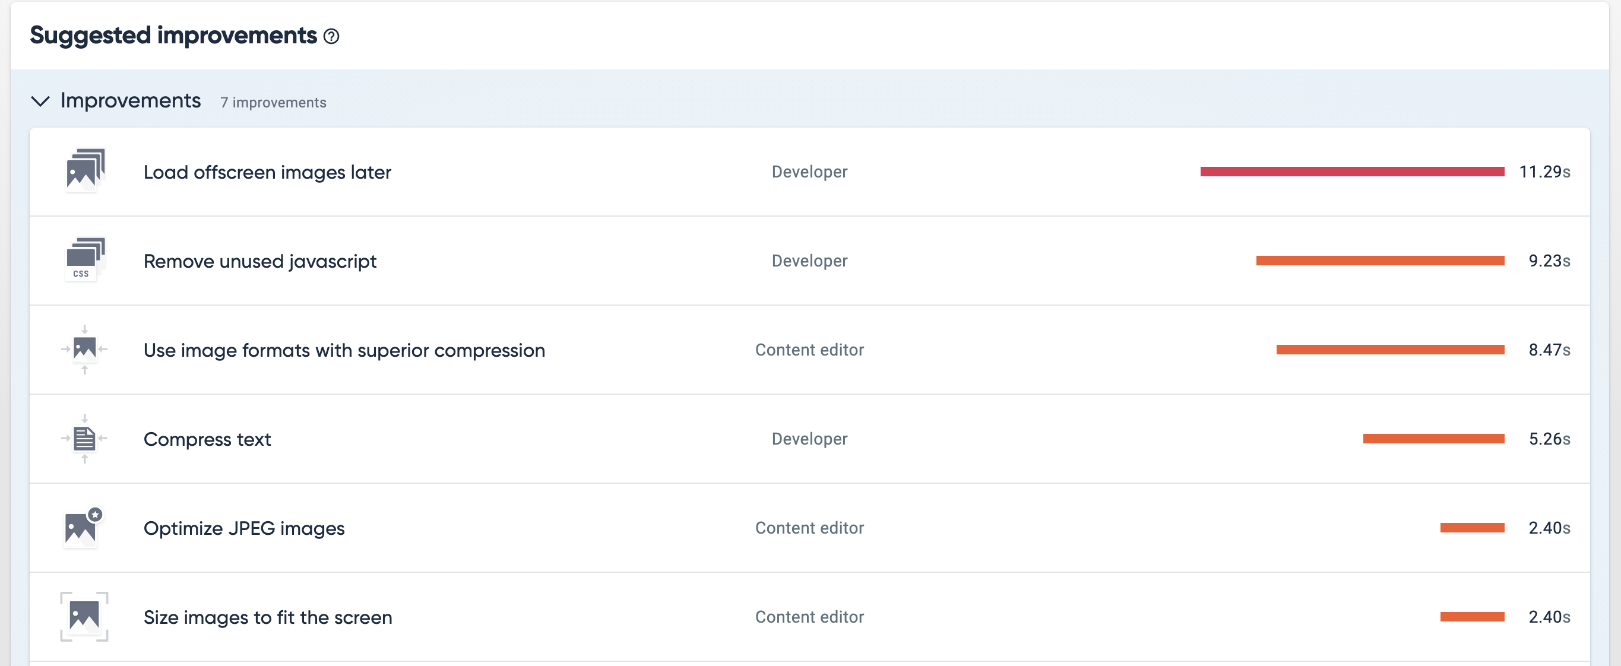
Task: Open Load offscreen images later item
Action: click(267, 172)
